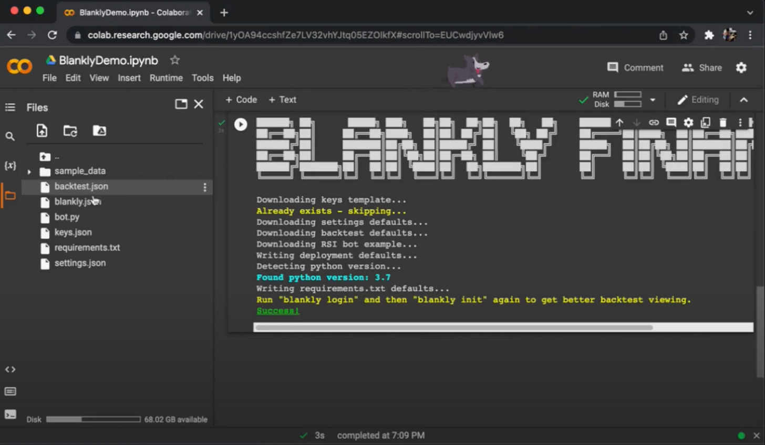The image size is (765, 445).
Task: Open the Edit menu
Action: [x=73, y=78]
